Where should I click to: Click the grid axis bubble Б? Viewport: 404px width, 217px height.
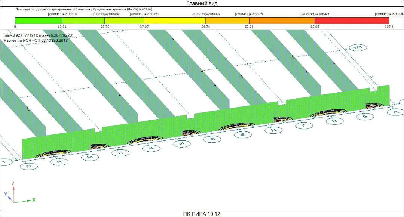point(365,117)
